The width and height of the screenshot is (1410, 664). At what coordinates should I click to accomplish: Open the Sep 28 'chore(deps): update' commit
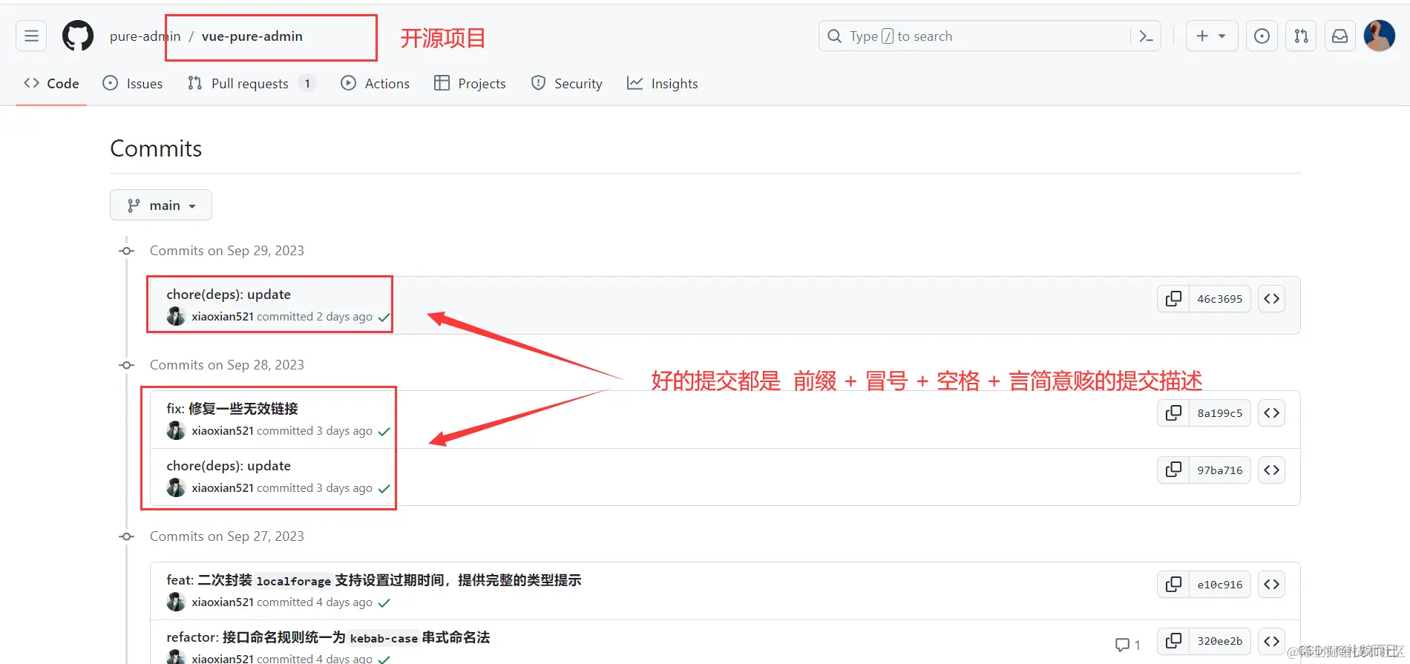[x=229, y=466]
